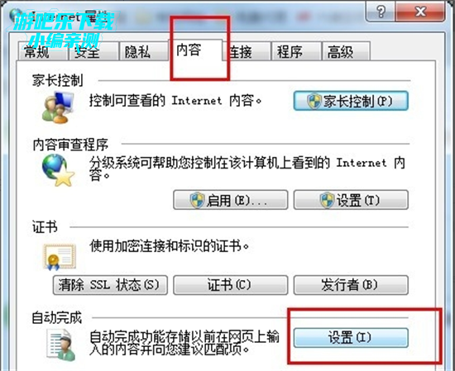Switch to the 常规 tab

(43, 51)
